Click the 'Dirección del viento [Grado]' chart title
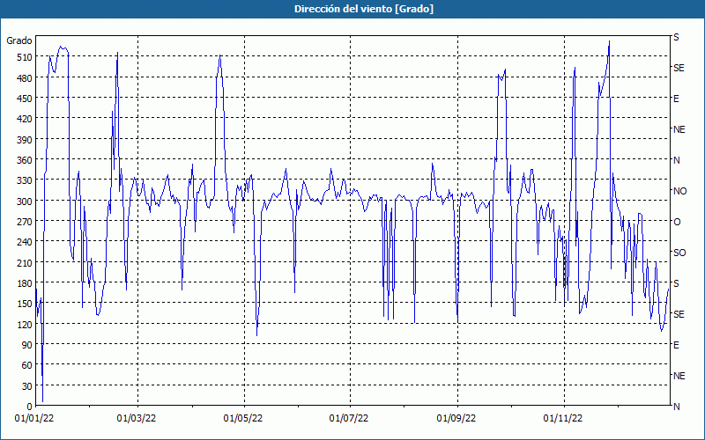705x440 pixels. pos(364,9)
